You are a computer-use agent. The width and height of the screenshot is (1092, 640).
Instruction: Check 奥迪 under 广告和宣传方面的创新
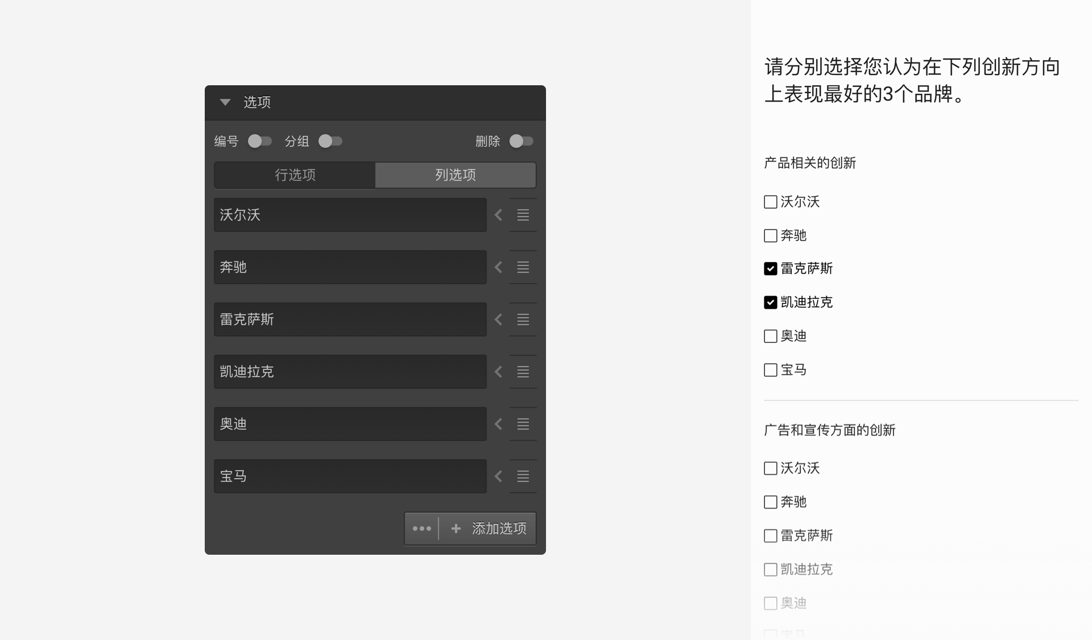tap(771, 603)
